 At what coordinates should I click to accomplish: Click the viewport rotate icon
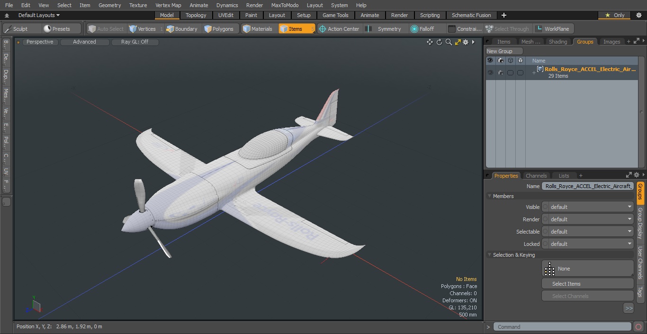439,42
